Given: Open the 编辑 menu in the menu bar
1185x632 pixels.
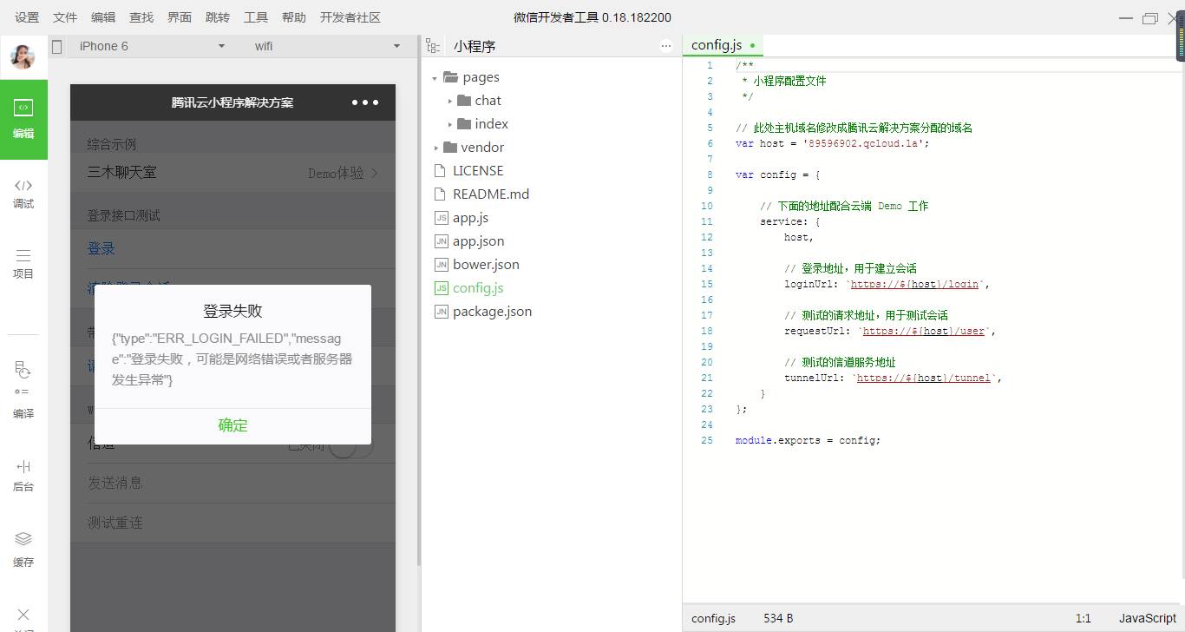Looking at the screenshot, I should tap(103, 17).
